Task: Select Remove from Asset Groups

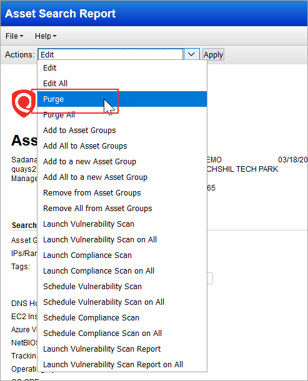Action: (x=122, y=193)
